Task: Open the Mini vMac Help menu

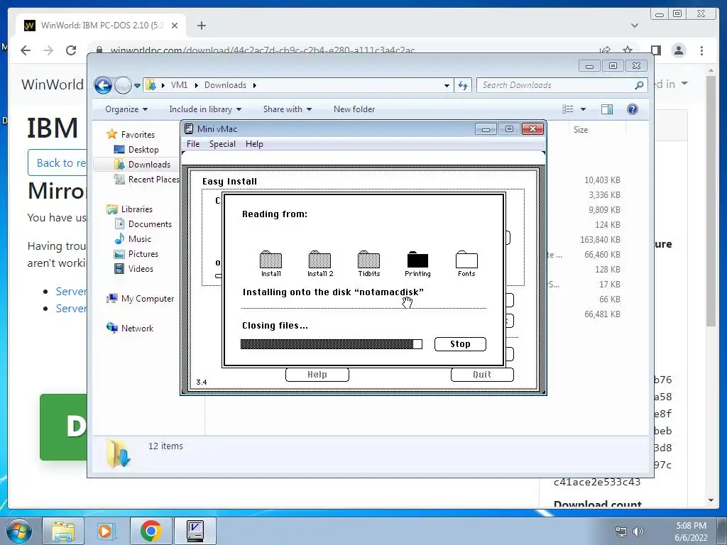Action: tap(254, 144)
